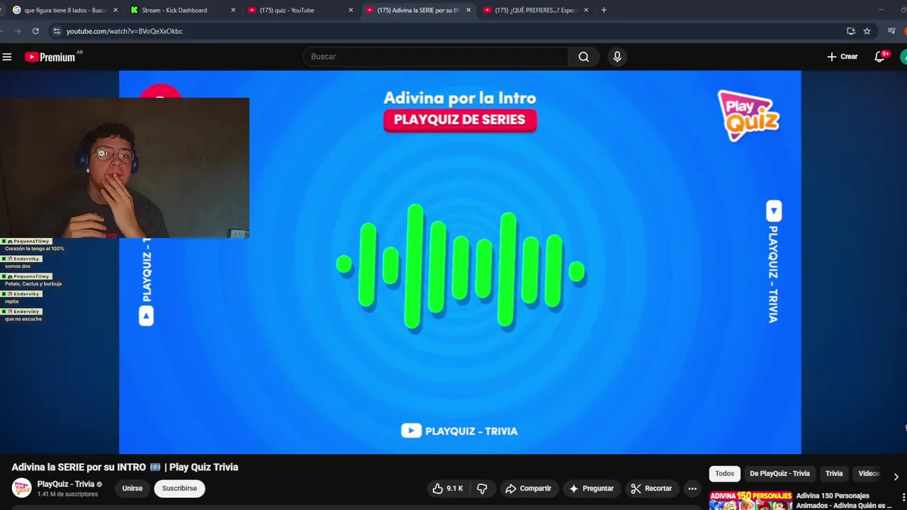Click the address bar URL
This screenshot has width=907, height=510.
pos(124,31)
